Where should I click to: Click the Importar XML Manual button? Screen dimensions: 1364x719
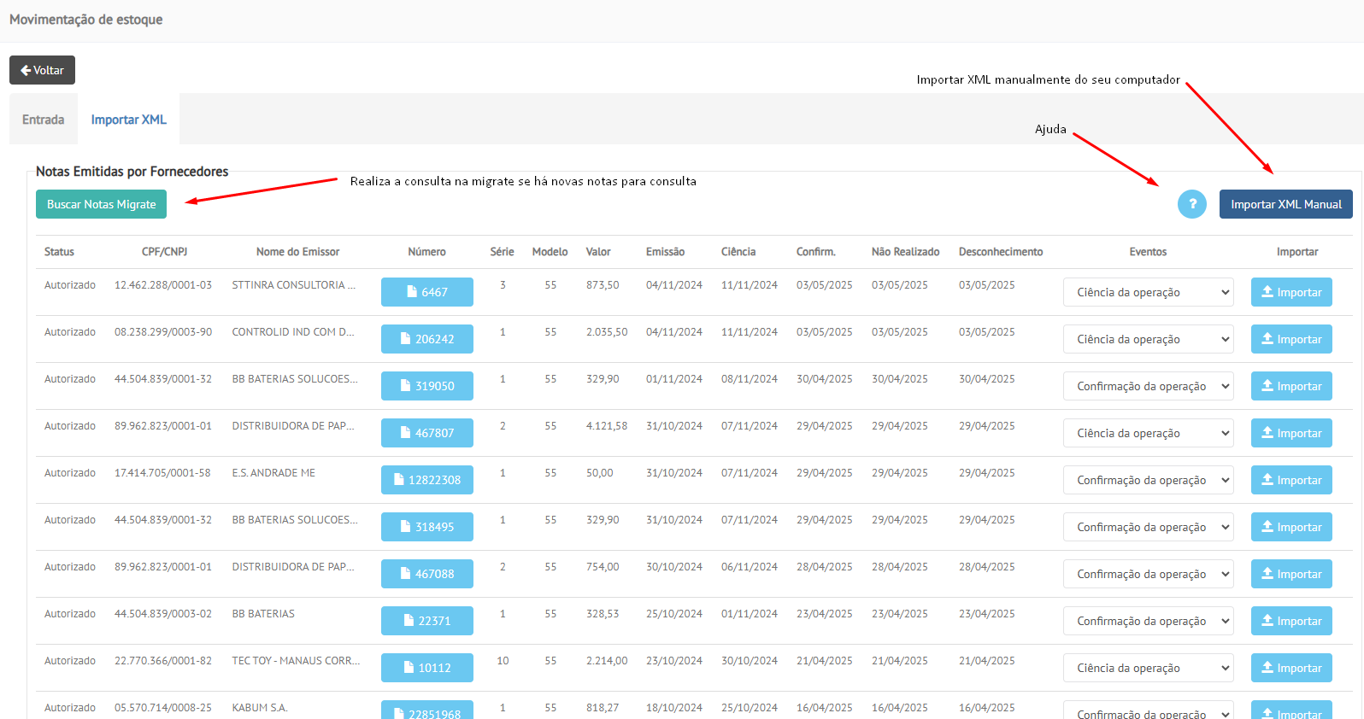[x=1285, y=204]
